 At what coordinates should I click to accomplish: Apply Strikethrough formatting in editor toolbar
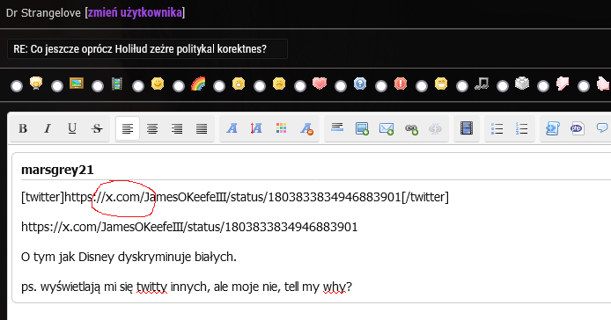pyautogui.click(x=97, y=128)
